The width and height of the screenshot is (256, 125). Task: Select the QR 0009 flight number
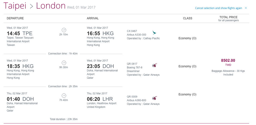132,97
